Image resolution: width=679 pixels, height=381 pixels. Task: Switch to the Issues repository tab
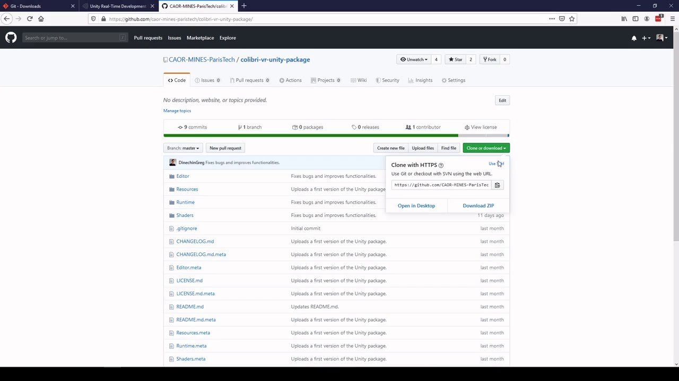[207, 80]
